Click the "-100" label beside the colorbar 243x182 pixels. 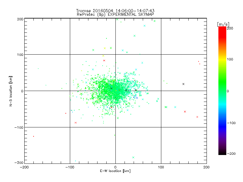(231, 123)
